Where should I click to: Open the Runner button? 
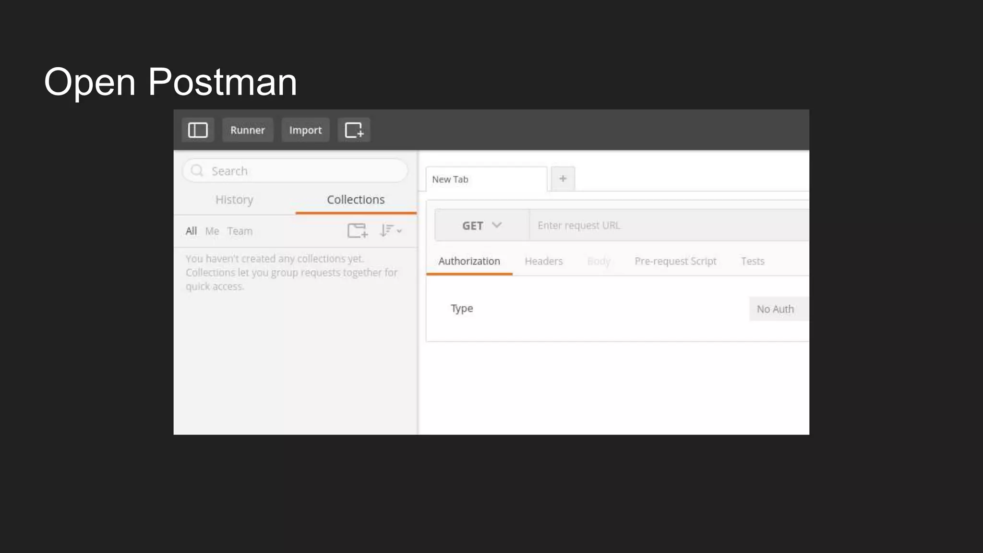[x=248, y=130]
